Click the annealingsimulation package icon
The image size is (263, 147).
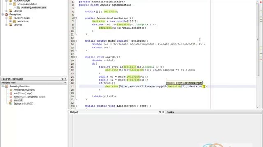pyautogui.click(x=15, y=4)
